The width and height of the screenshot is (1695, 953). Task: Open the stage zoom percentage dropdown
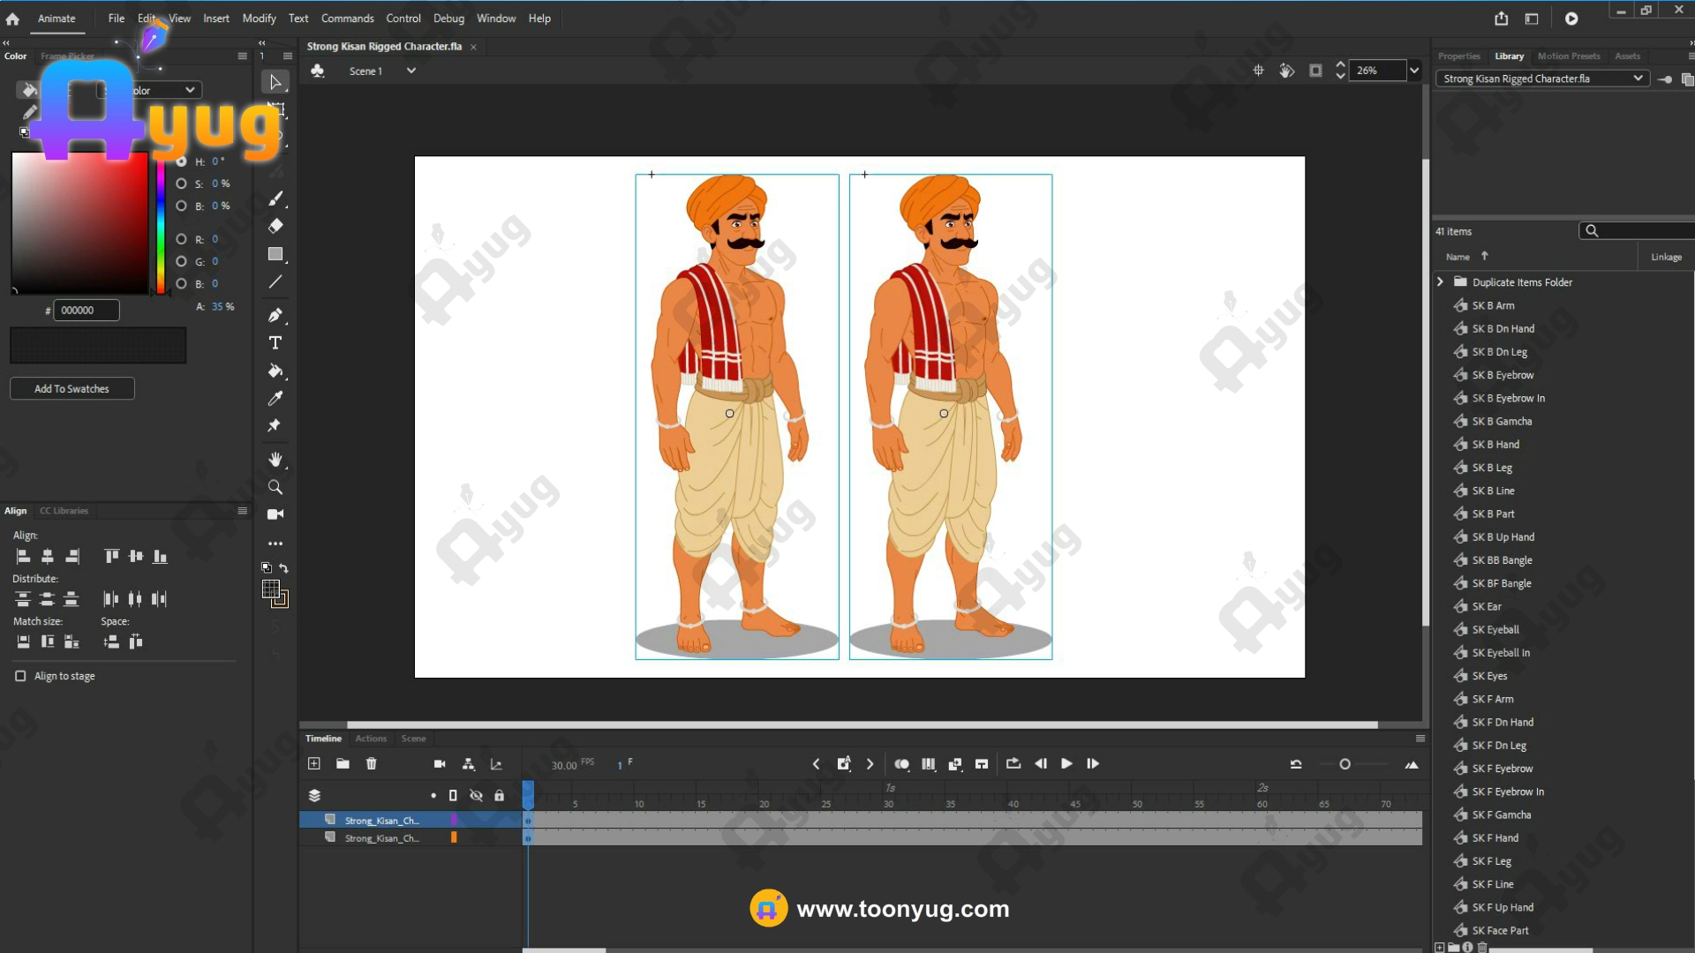pos(1414,71)
